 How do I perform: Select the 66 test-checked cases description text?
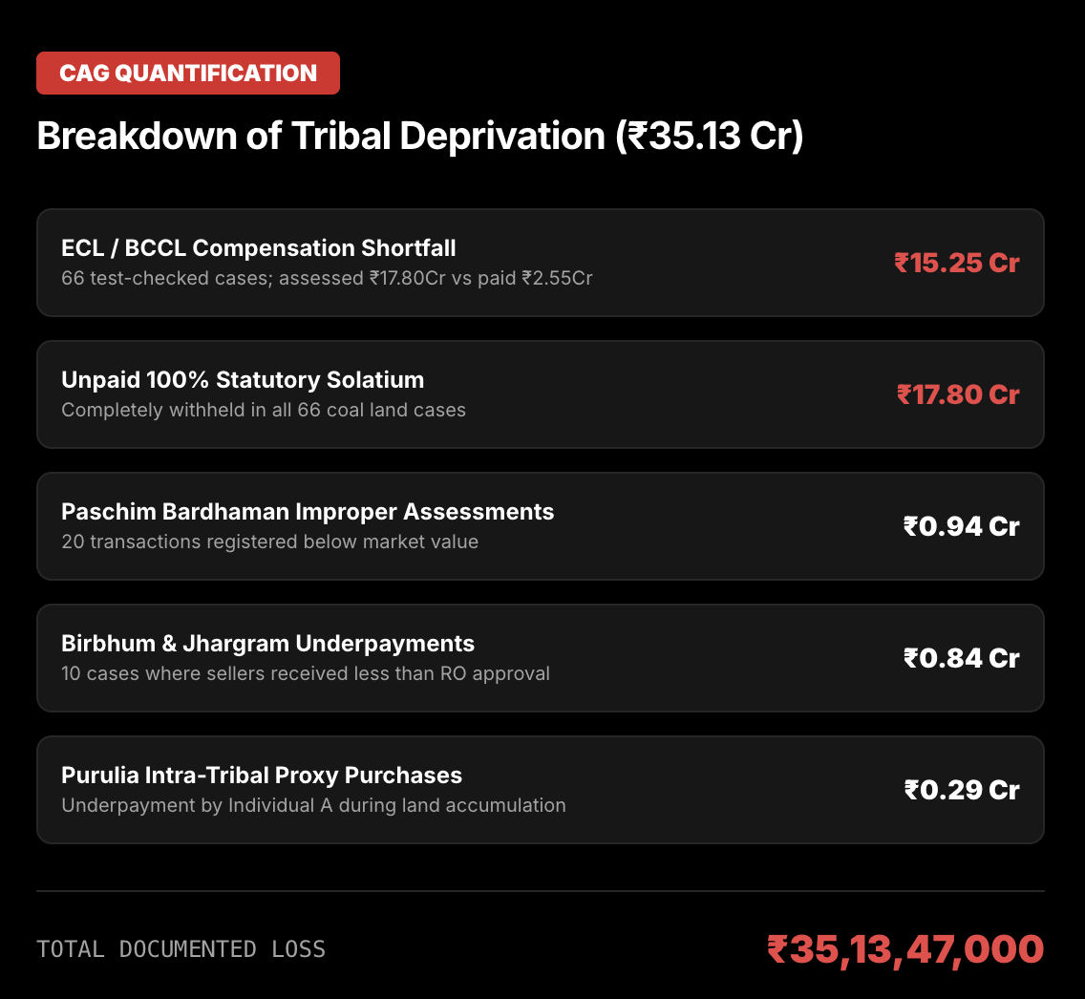327,278
